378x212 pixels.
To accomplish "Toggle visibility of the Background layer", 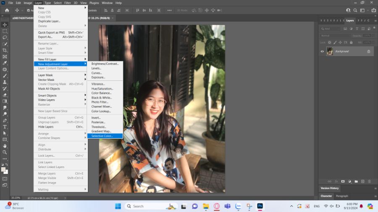I will click(322, 52).
